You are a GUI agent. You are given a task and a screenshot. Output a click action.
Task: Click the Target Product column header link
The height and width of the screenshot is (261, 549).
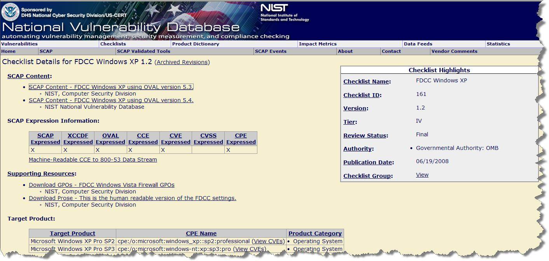(72, 233)
